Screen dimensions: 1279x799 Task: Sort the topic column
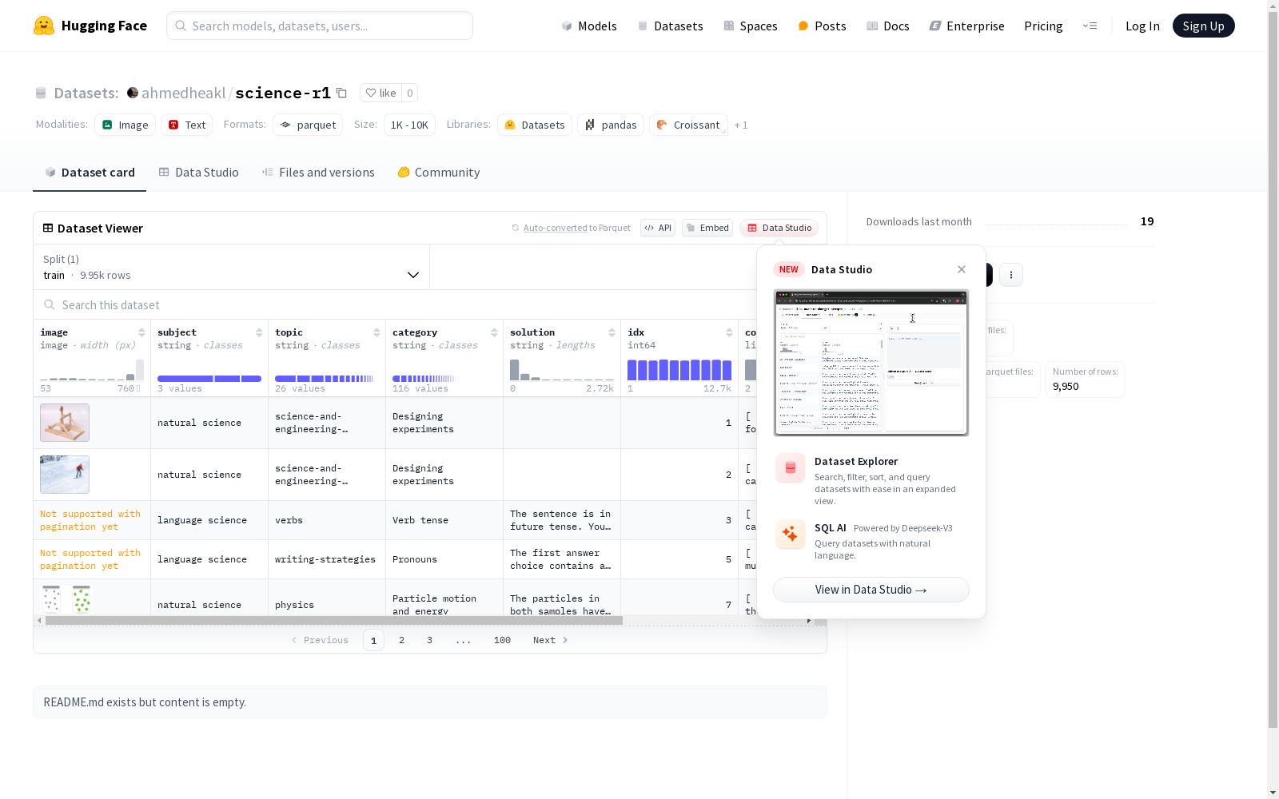[x=377, y=332]
